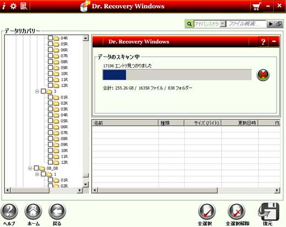This screenshot has width=286, height=227.
Task: Check the 08_08 folder checkbox
Action: [36, 168]
